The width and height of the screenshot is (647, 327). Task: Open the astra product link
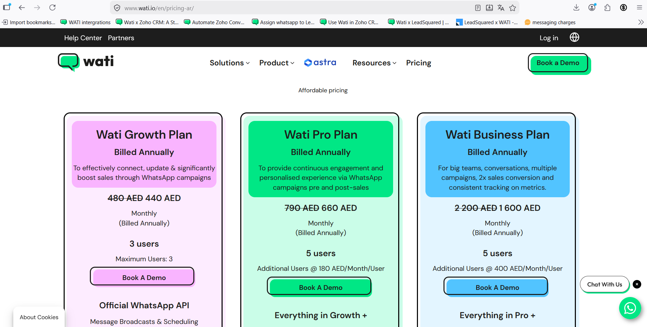click(320, 62)
